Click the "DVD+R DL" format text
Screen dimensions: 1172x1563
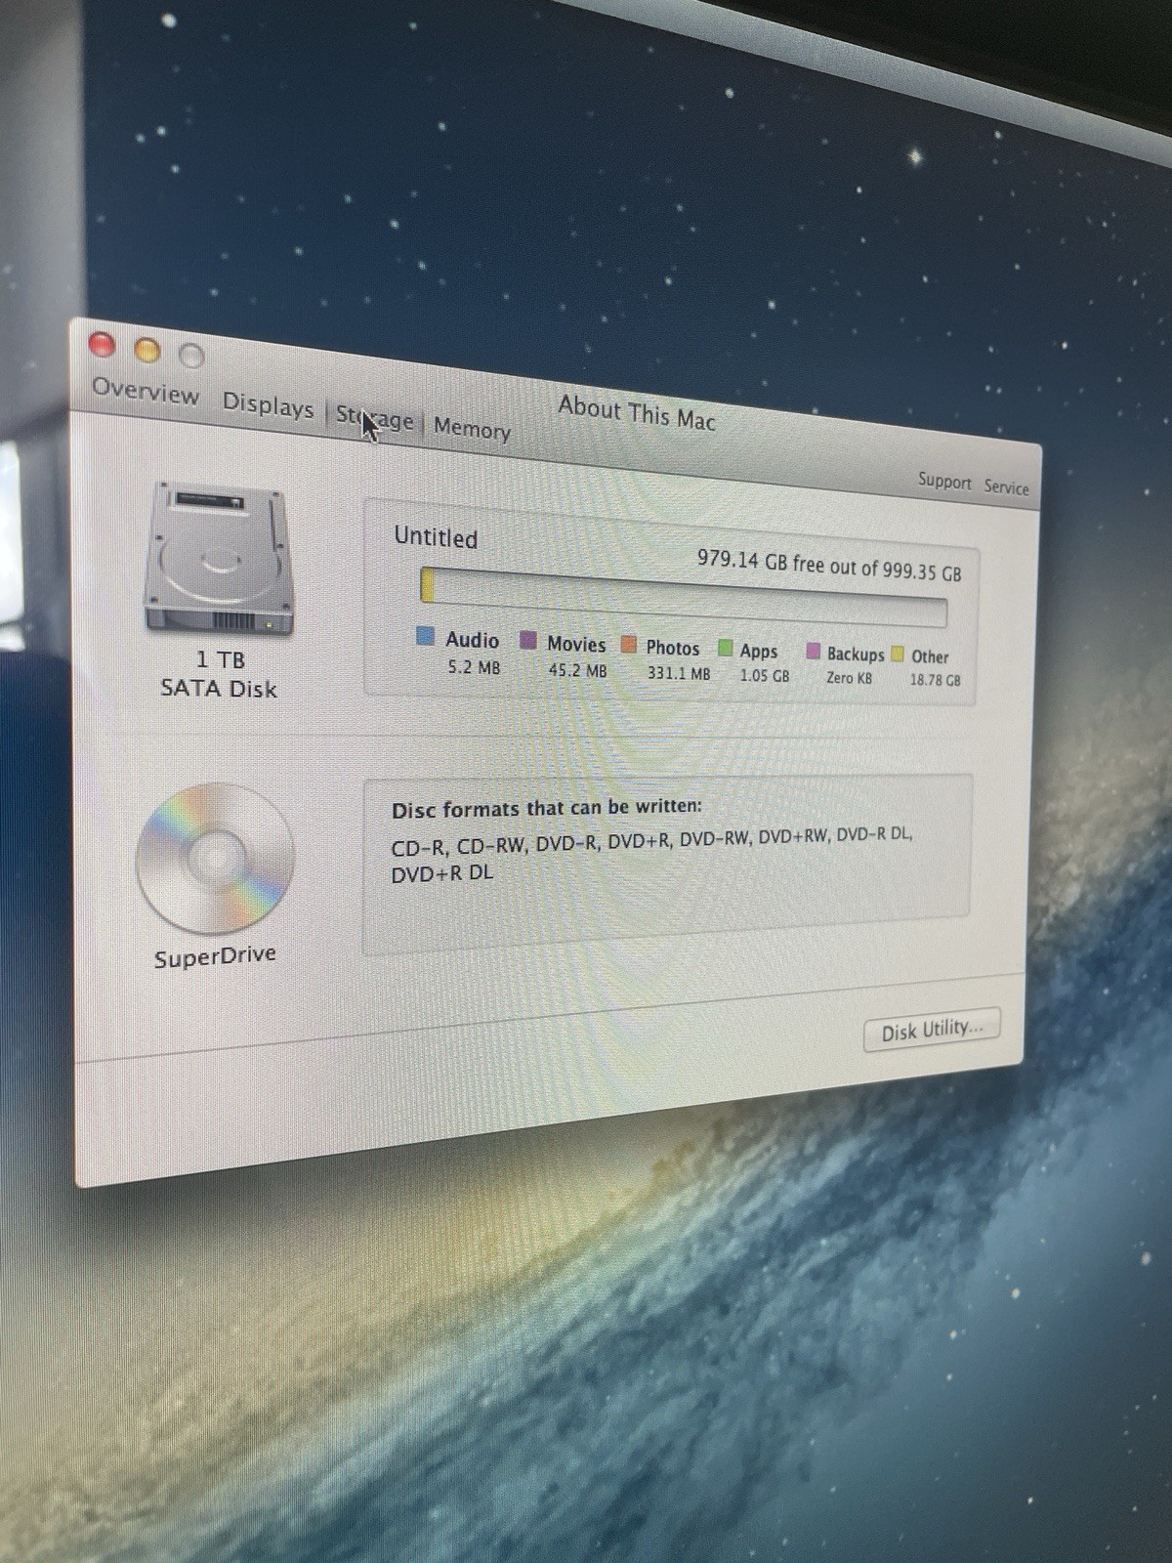click(x=442, y=873)
